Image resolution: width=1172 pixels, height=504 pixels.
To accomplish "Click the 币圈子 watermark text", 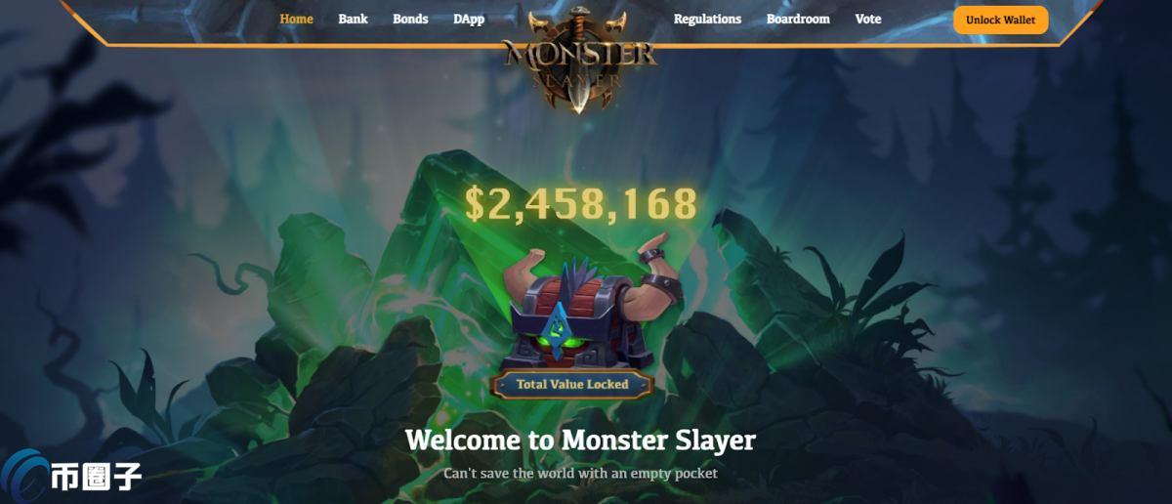I will 97,477.
